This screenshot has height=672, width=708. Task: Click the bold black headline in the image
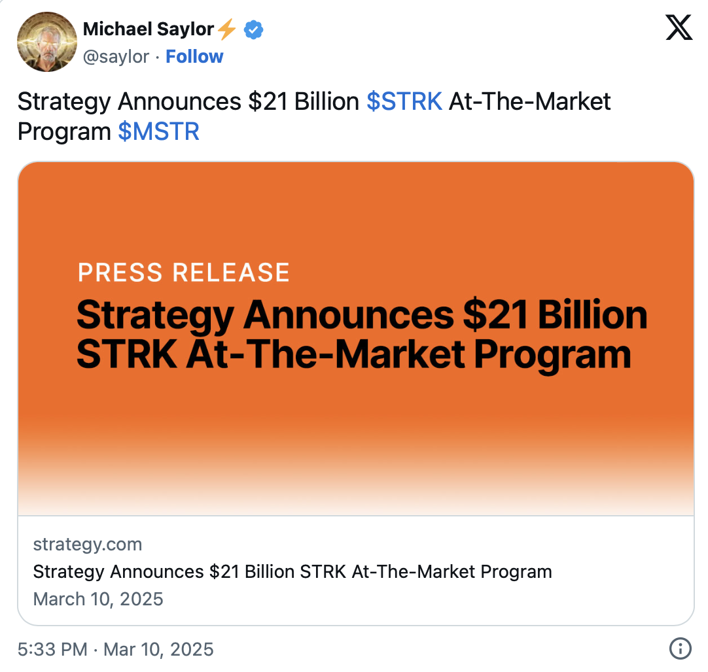pos(361,335)
